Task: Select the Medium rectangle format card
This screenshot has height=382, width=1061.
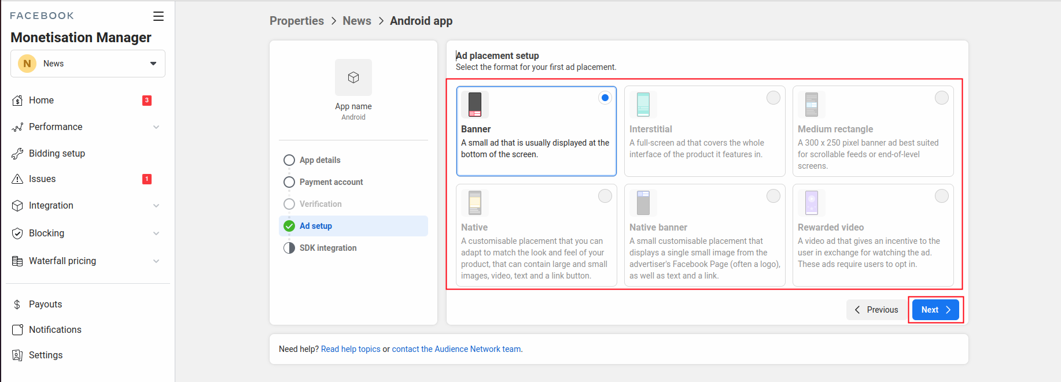Action: tap(872, 131)
